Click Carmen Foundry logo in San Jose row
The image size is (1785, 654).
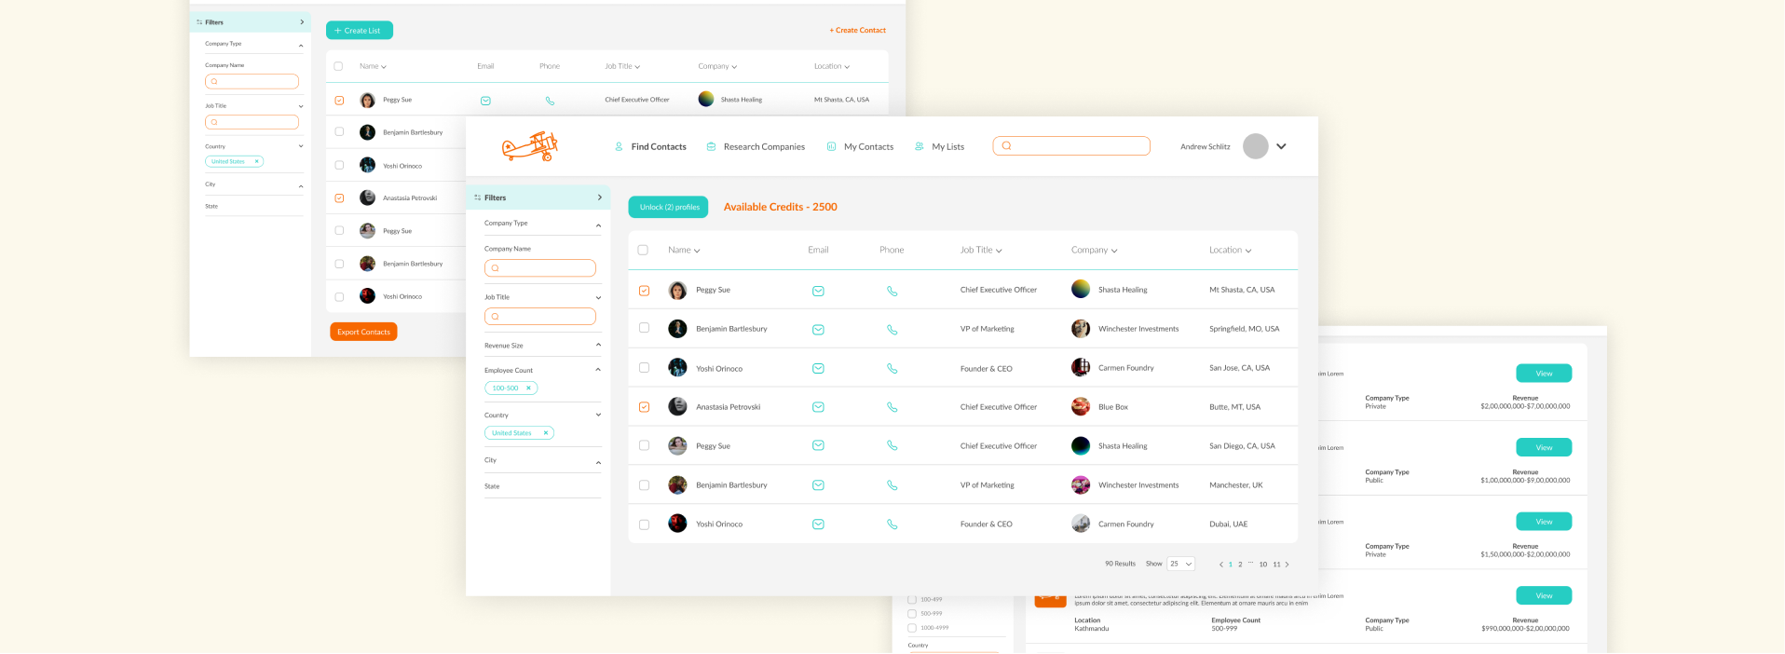click(1081, 367)
